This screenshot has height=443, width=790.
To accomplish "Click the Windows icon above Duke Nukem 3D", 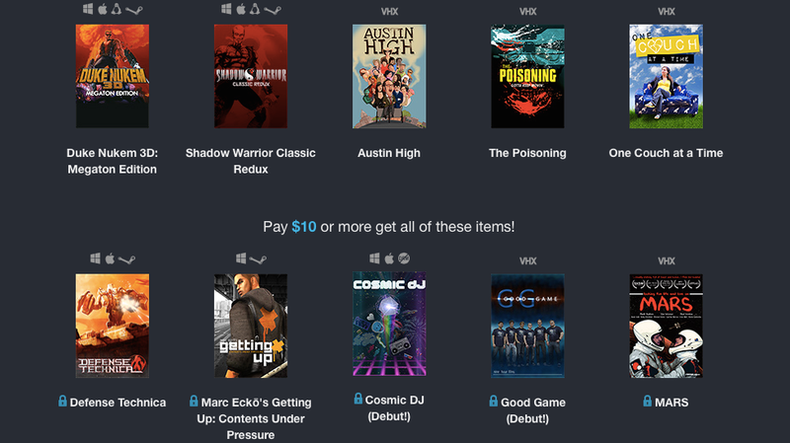I will pyautogui.click(x=88, y=9).
